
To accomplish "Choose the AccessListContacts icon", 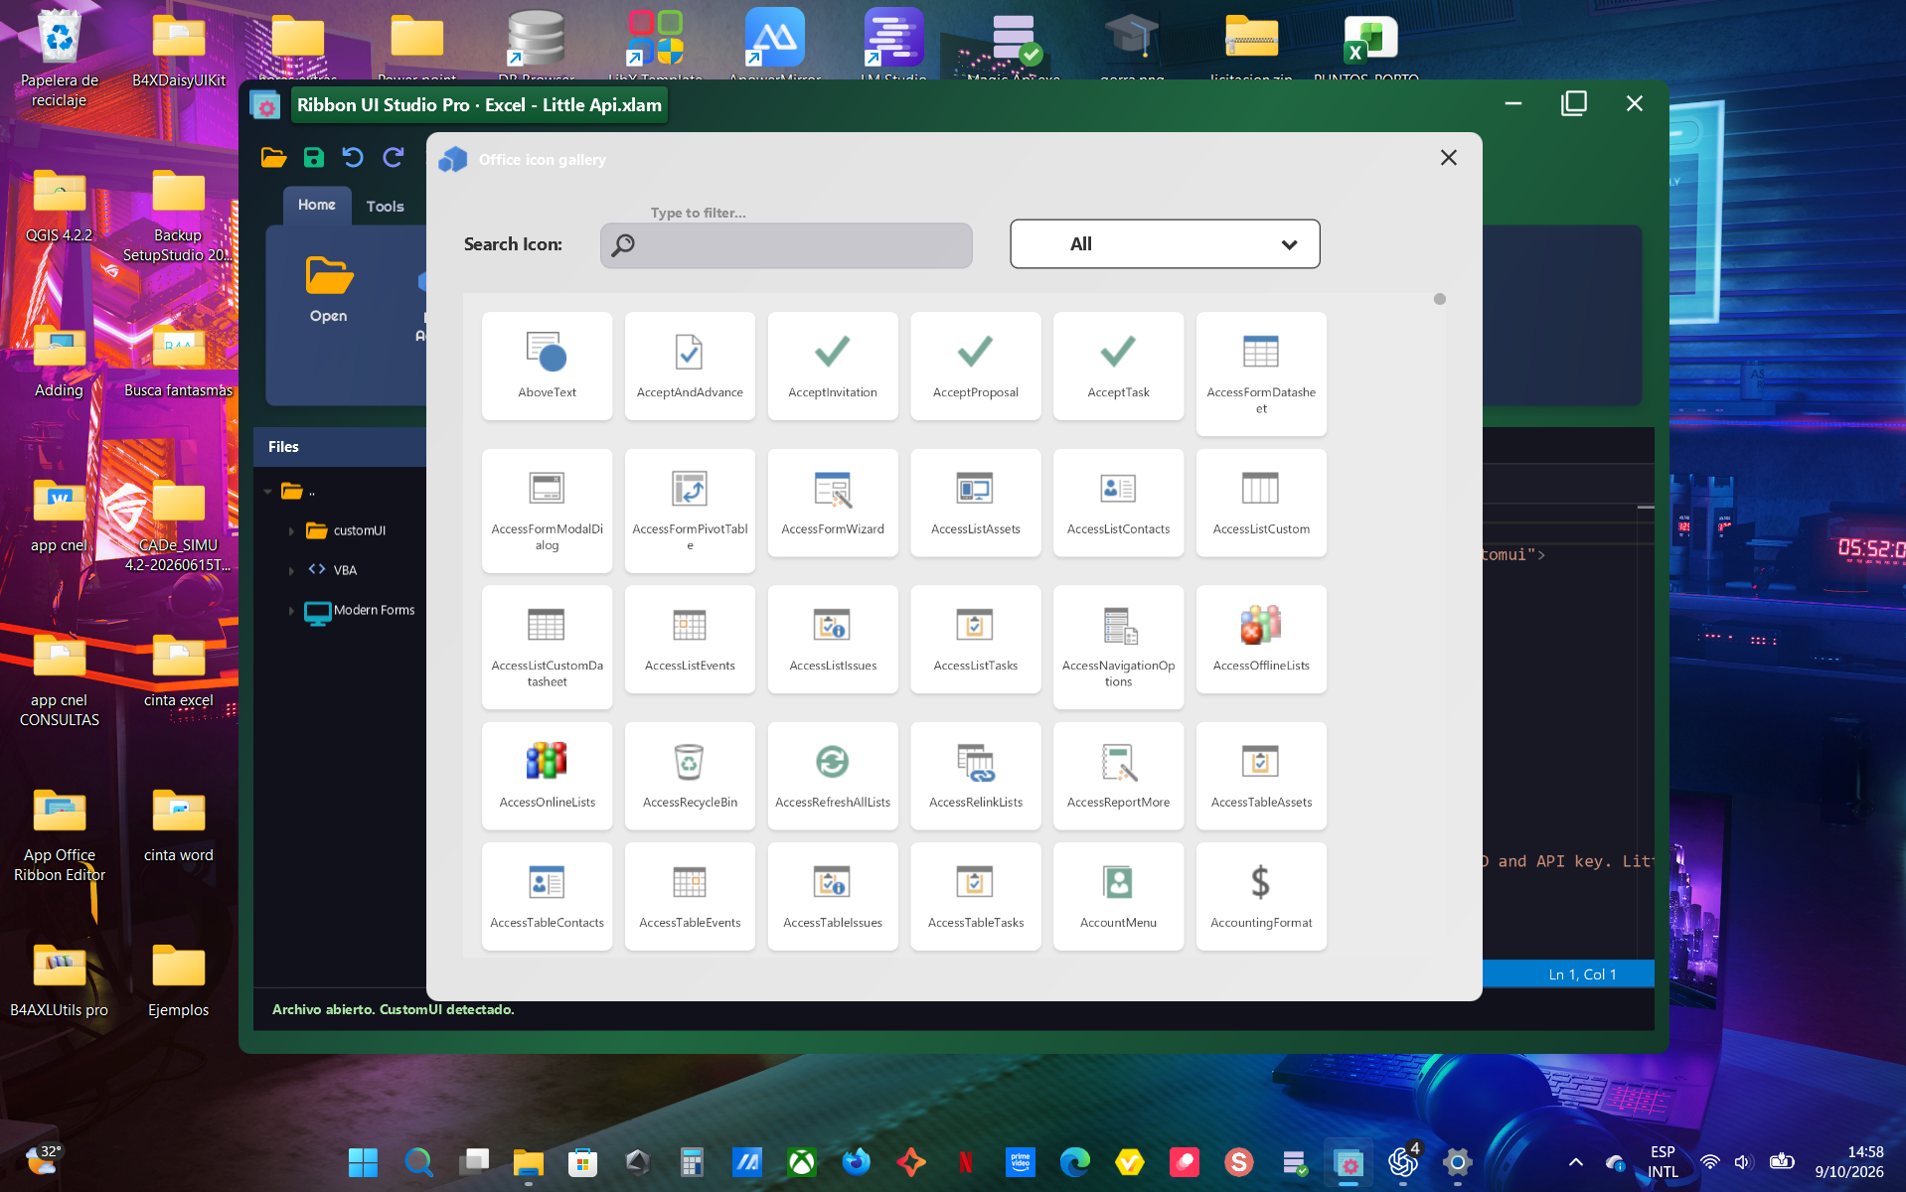I will [x=1118, y=503].
